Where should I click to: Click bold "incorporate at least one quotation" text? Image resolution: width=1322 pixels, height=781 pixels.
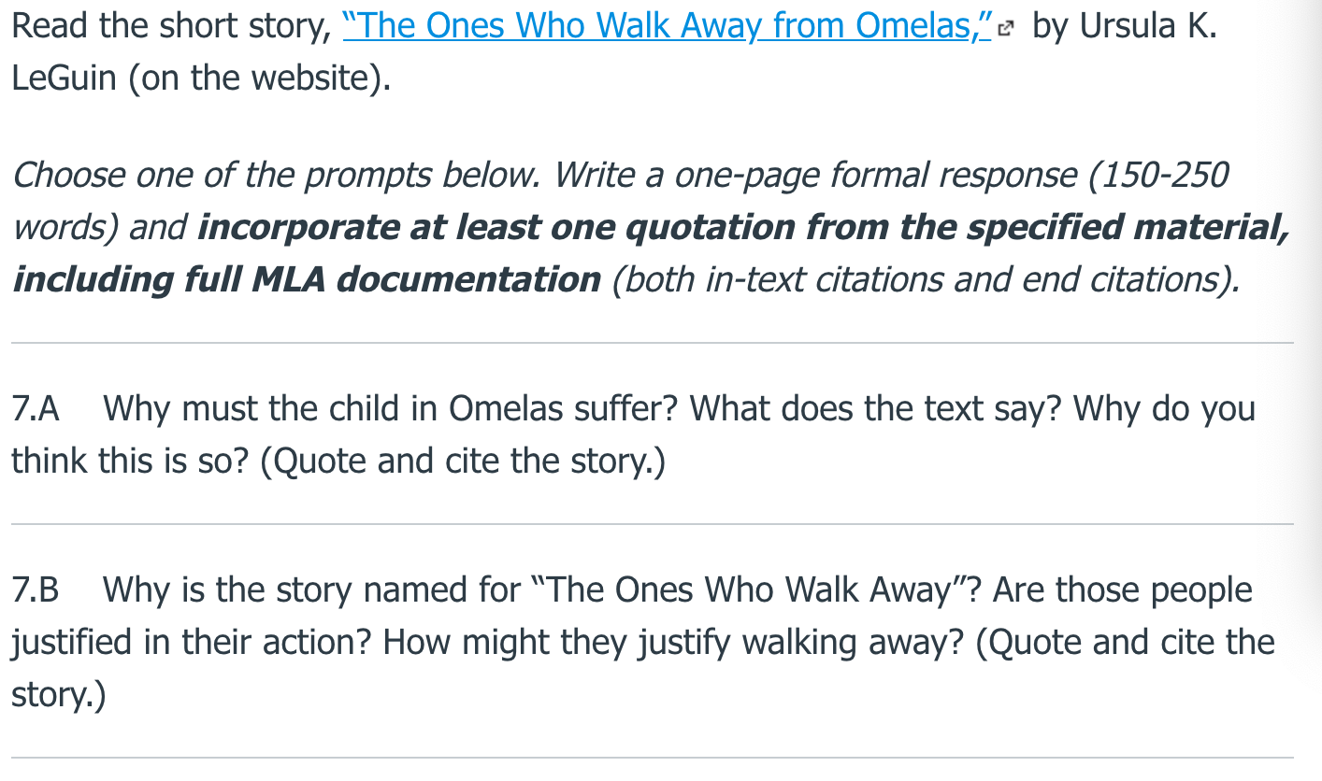pyautogui.click(x=486, y=227)
